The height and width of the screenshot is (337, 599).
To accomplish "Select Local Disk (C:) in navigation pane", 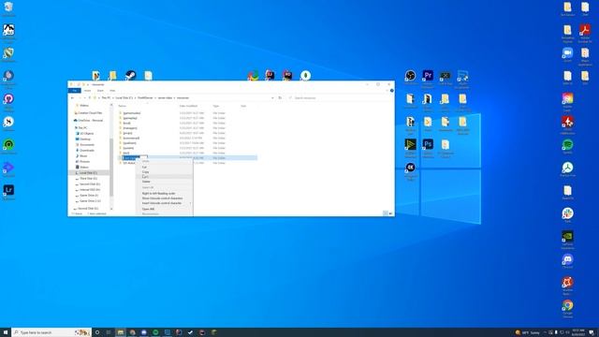I will [89, 172].
